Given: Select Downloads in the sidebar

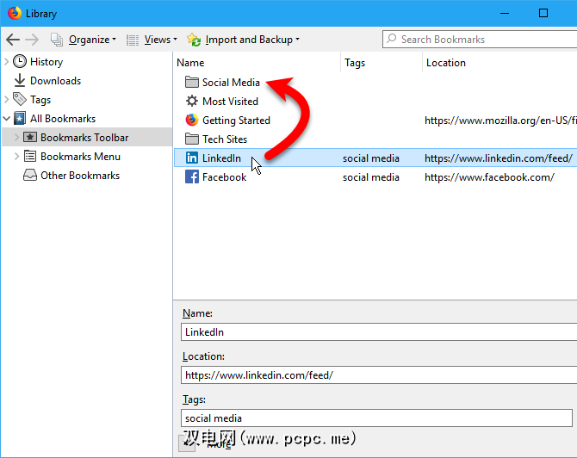Looking at the screenshot, I should coord(55,81).
